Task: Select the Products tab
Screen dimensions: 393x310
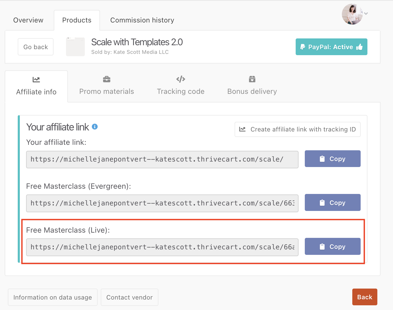Action: point(77,20)
